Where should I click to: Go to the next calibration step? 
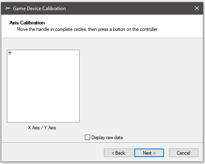point(149,153)
